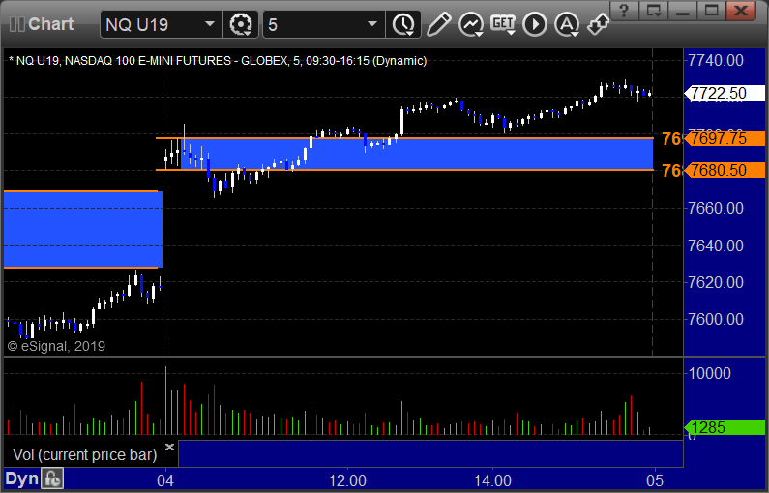
Task: Click the Dyn label at bottom left
Action: (x=21, y=478)
